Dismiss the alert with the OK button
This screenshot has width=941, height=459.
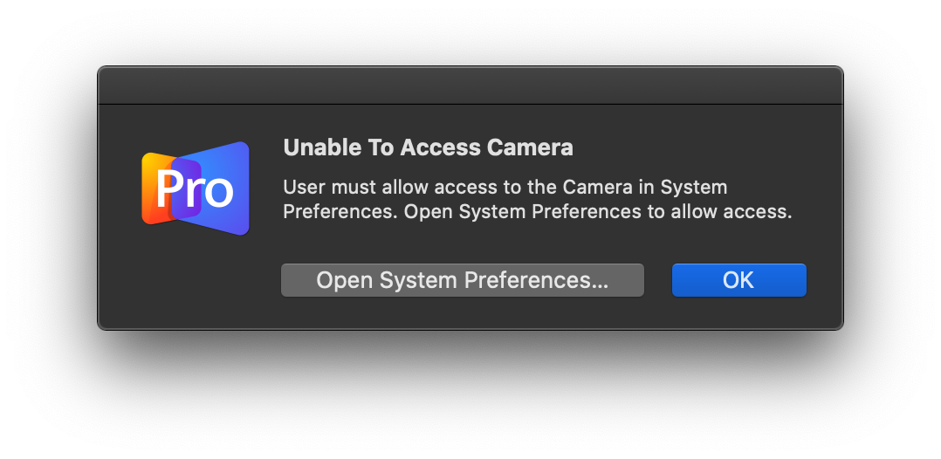coord(738,280)
